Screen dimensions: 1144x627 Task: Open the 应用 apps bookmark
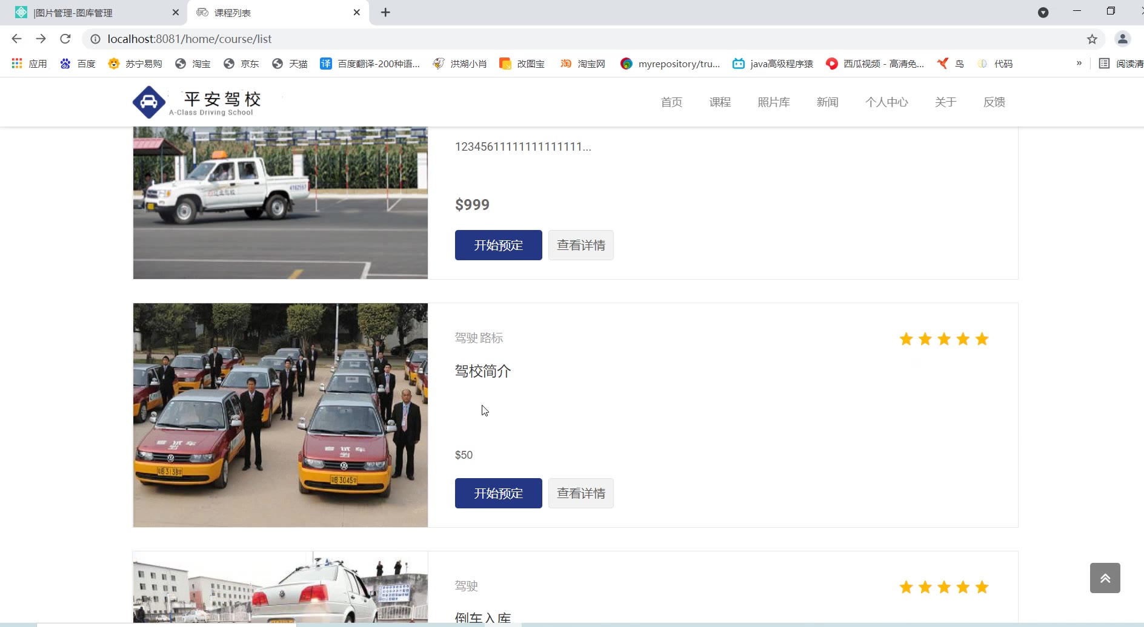pyautogui.click(x=29, y=64)
